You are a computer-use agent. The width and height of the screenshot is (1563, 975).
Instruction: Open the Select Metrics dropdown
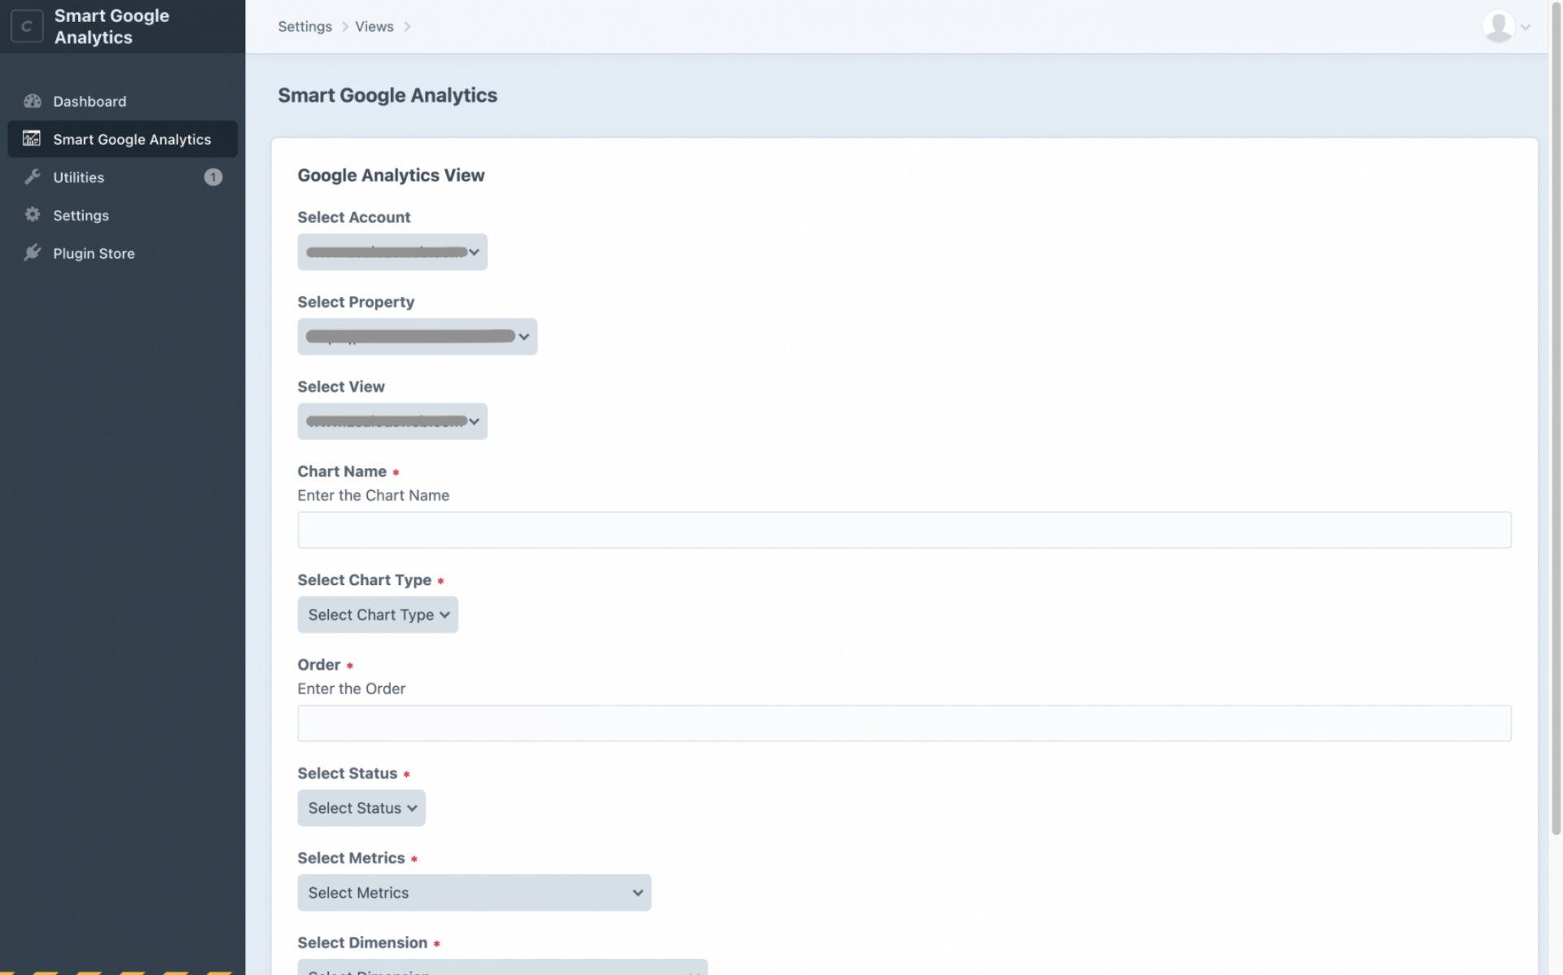(x=474, y=893)
